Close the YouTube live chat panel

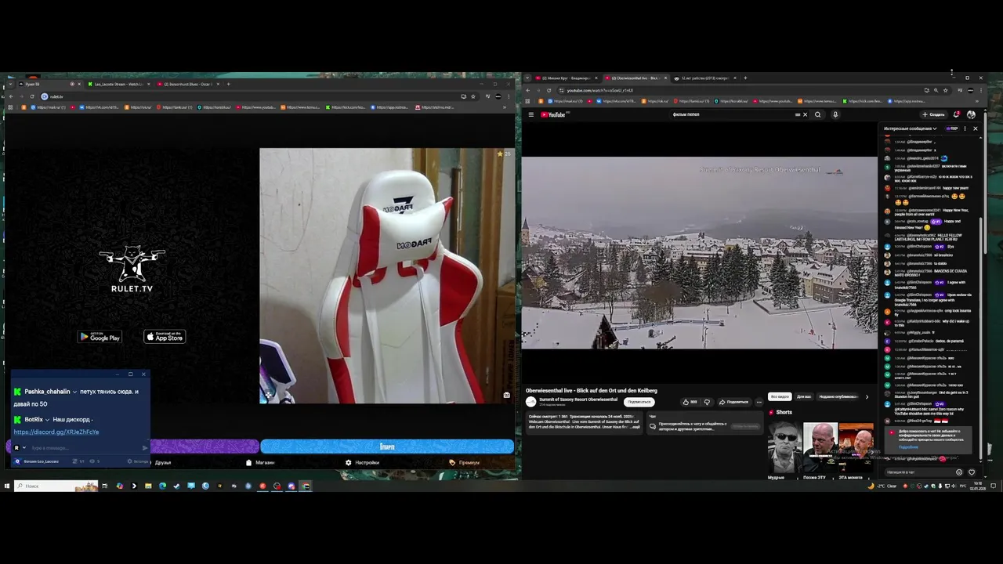[x=975, y=128]
